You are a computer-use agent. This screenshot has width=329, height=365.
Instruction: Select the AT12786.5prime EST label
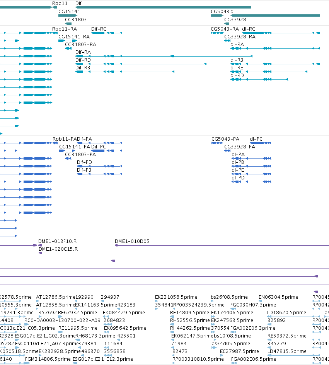tap(56, 297)
